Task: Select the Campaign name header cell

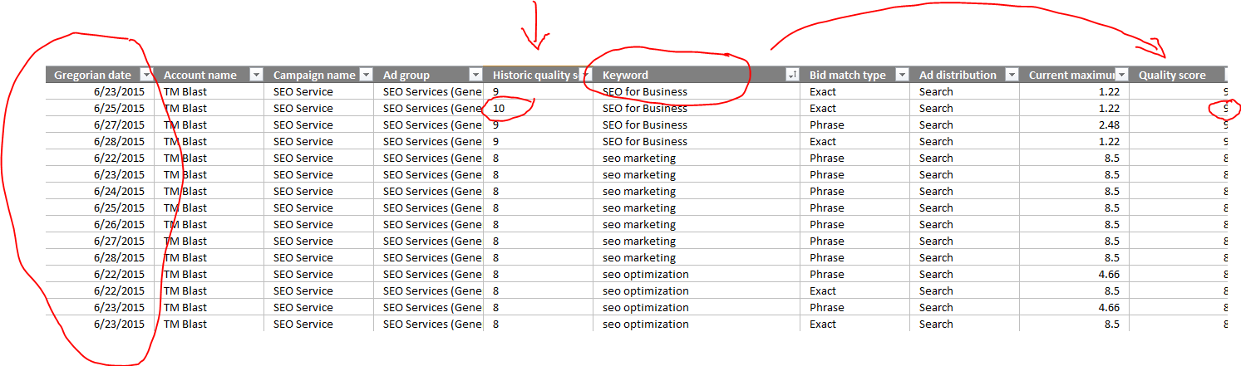Action: [318, 75]
